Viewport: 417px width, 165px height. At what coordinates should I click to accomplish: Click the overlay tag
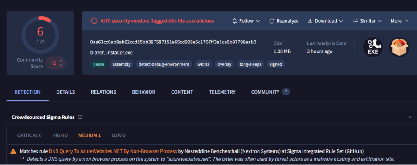pyautogui.click(x=225, y=64)
